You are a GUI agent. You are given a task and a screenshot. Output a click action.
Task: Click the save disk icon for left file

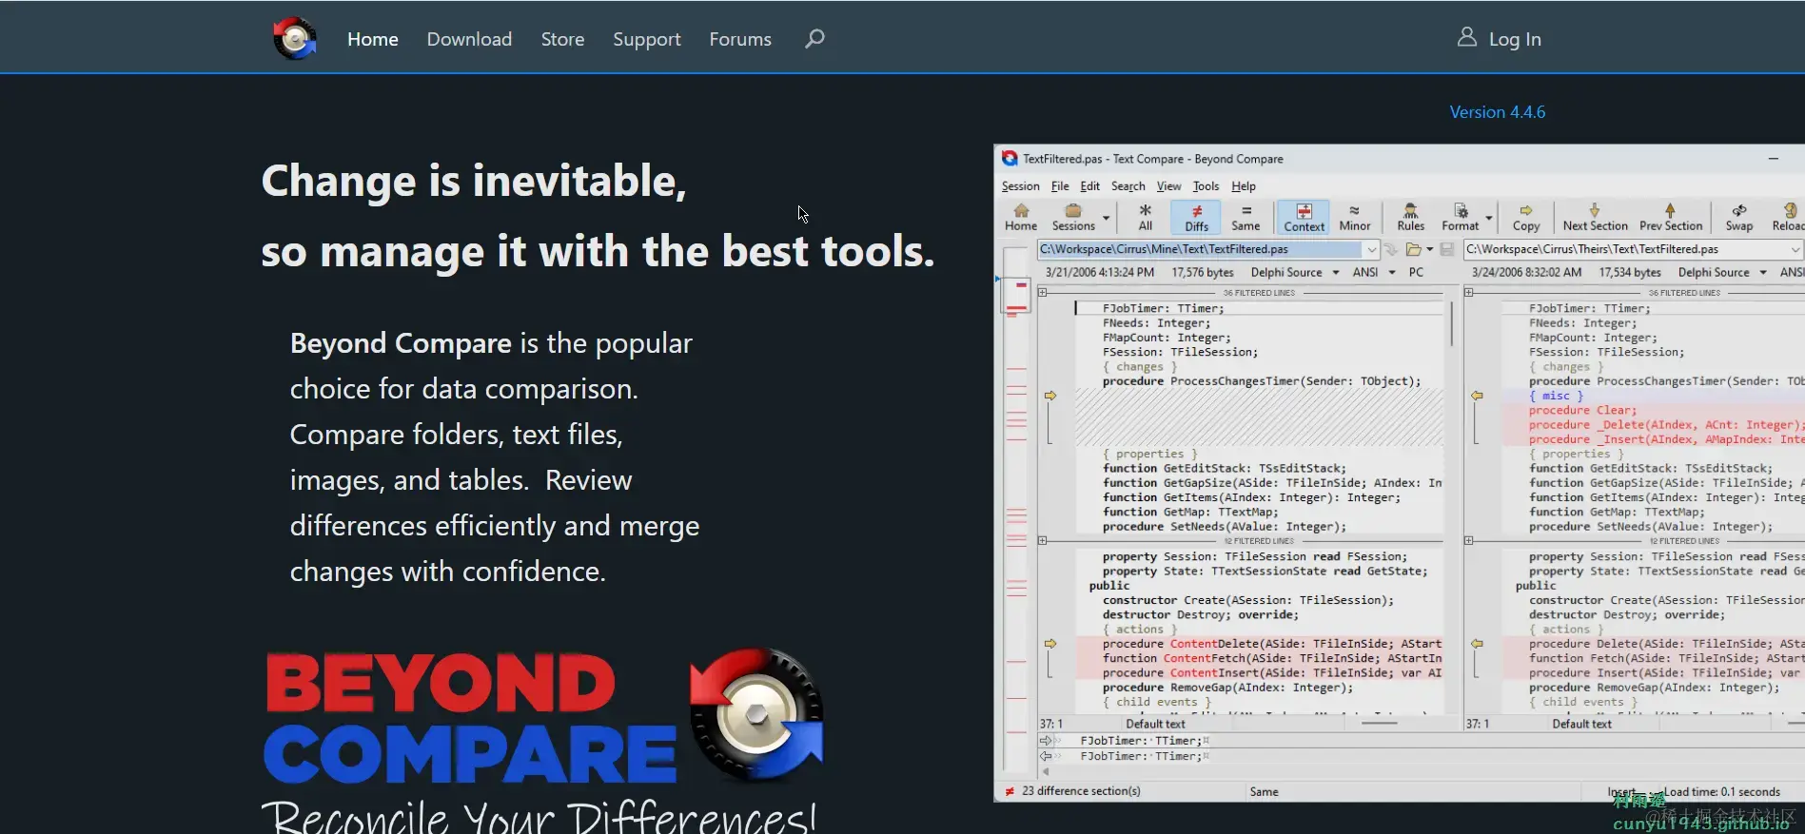[1447, 249]
